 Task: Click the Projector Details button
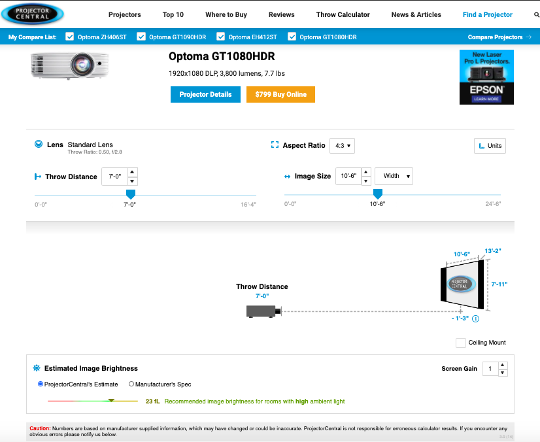(x=205, y=94)
